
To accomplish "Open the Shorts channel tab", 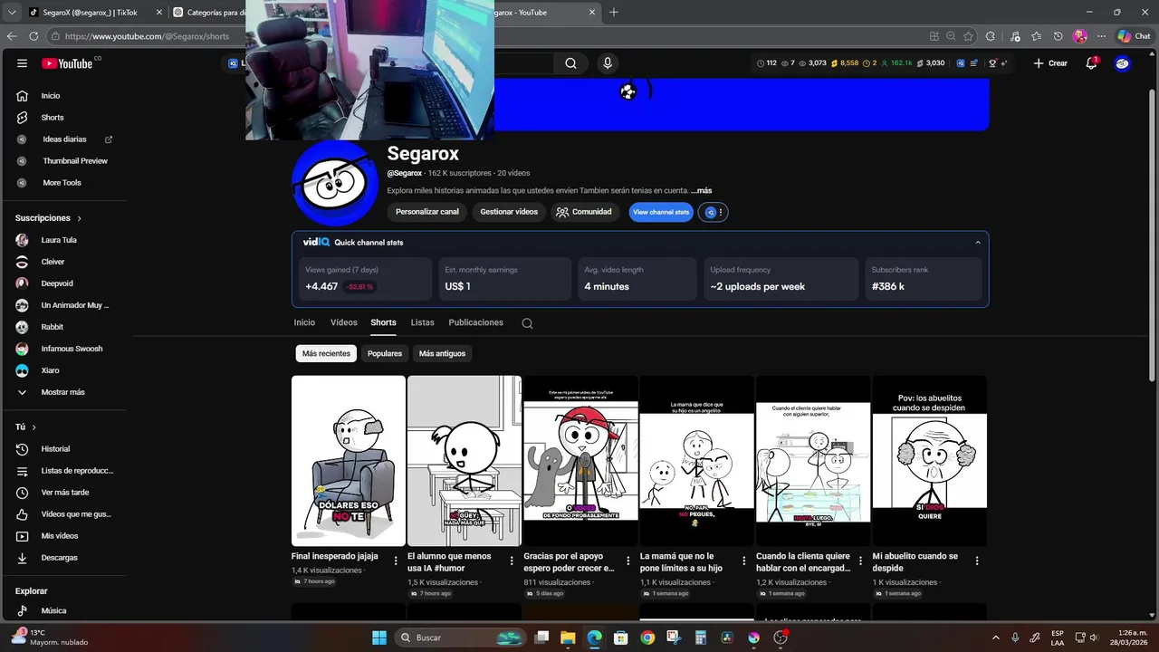I will coord(383,322).
